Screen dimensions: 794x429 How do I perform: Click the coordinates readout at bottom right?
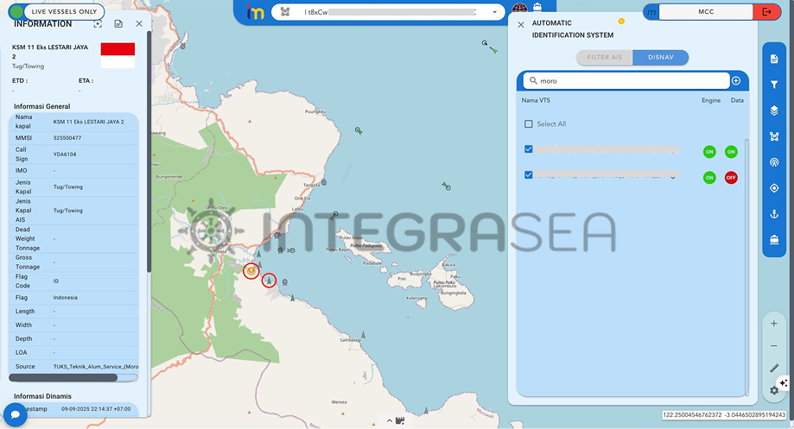tap(724, 415)
